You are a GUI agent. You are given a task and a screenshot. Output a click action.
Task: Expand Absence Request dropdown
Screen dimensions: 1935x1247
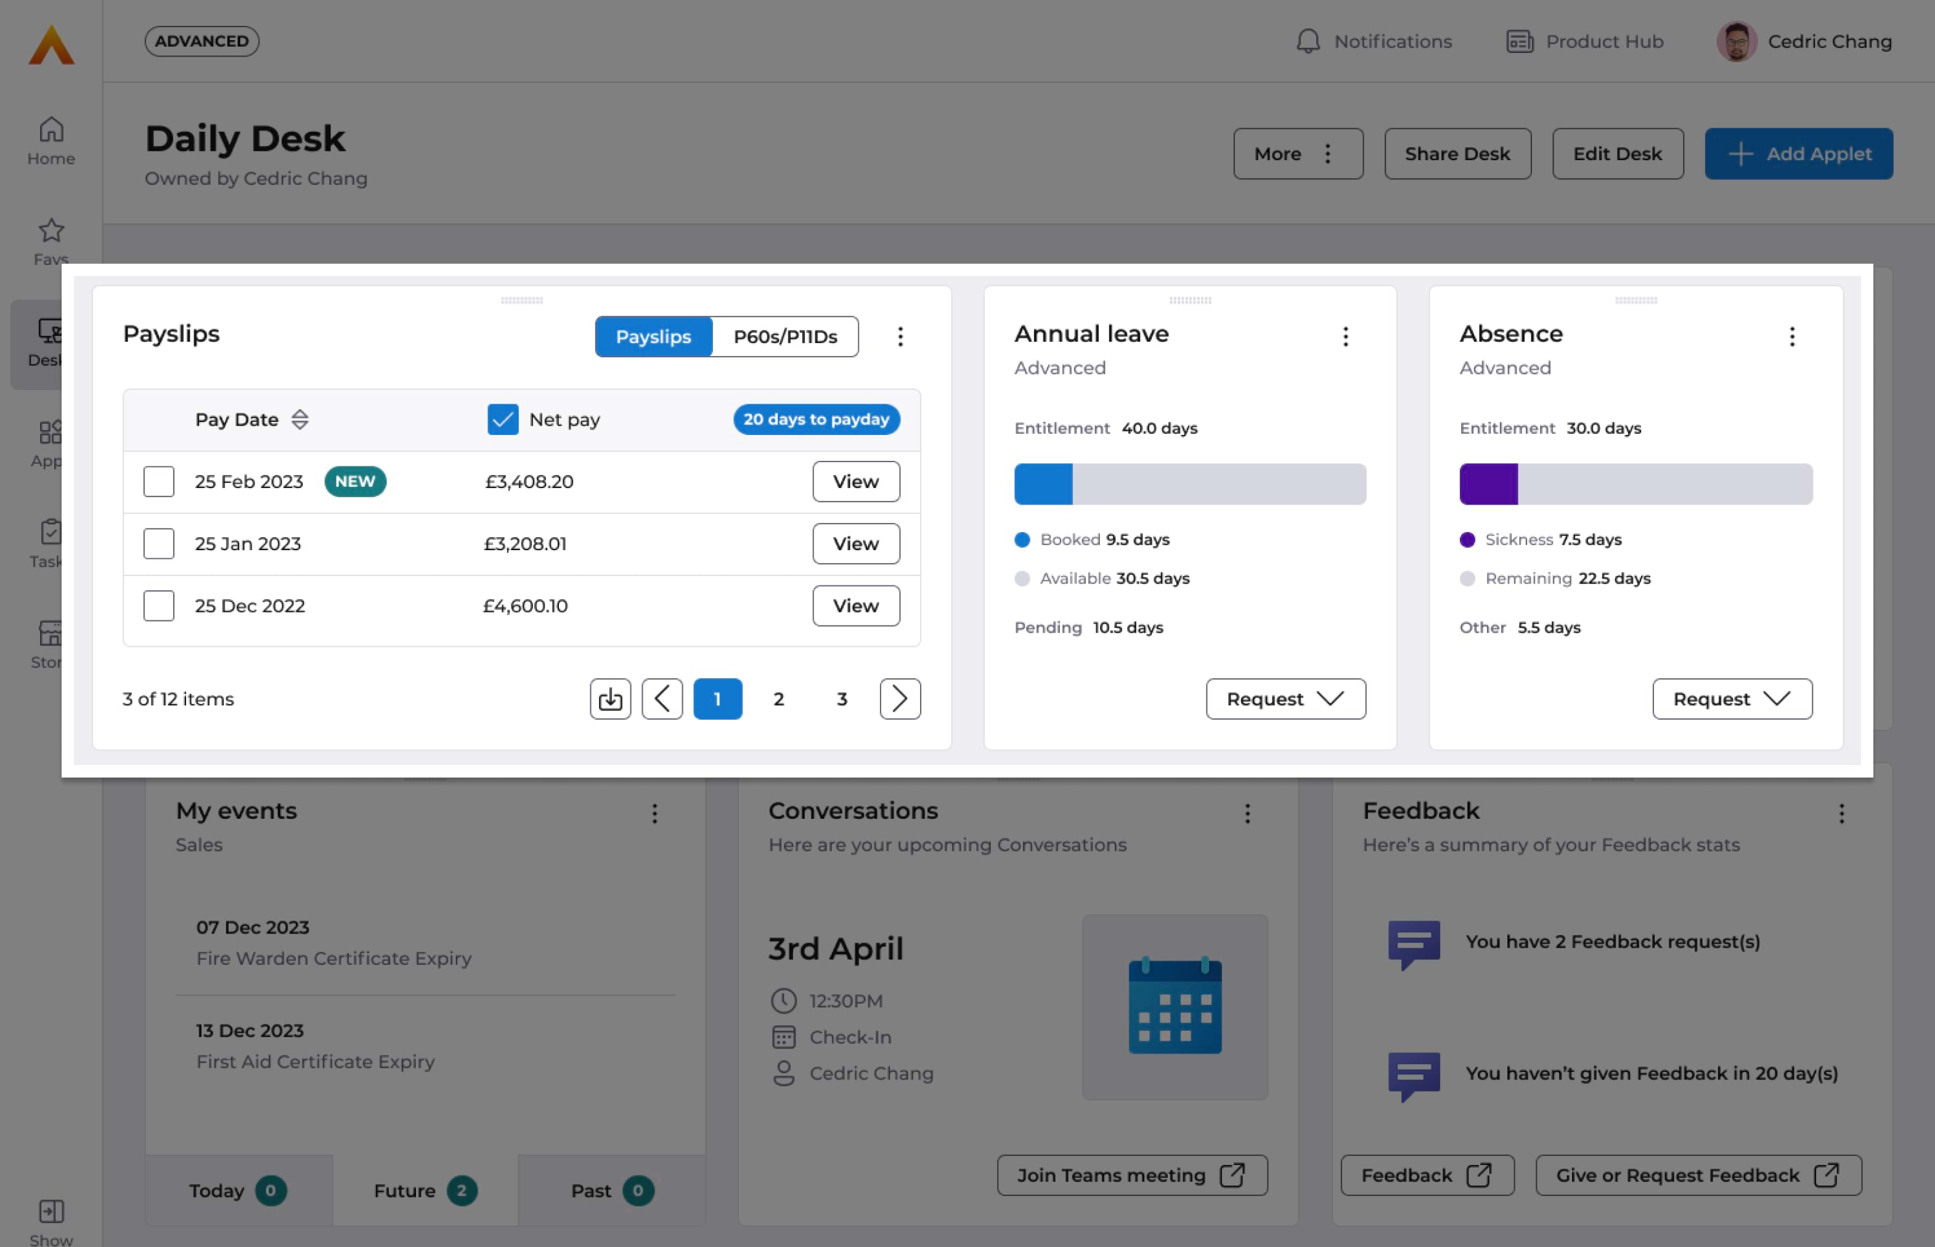click(1732, 699)
